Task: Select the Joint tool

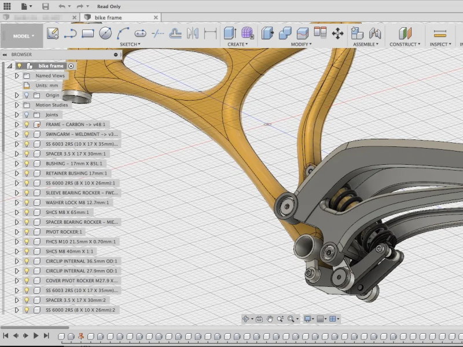Action: tap(374, 33)
